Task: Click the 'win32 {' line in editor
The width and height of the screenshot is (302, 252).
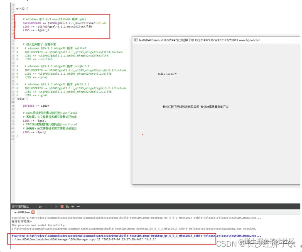Action: tap(22, 8)
